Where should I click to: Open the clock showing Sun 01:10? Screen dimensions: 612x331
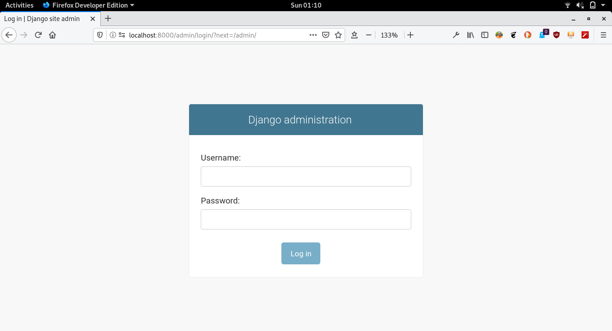point(306,5)
